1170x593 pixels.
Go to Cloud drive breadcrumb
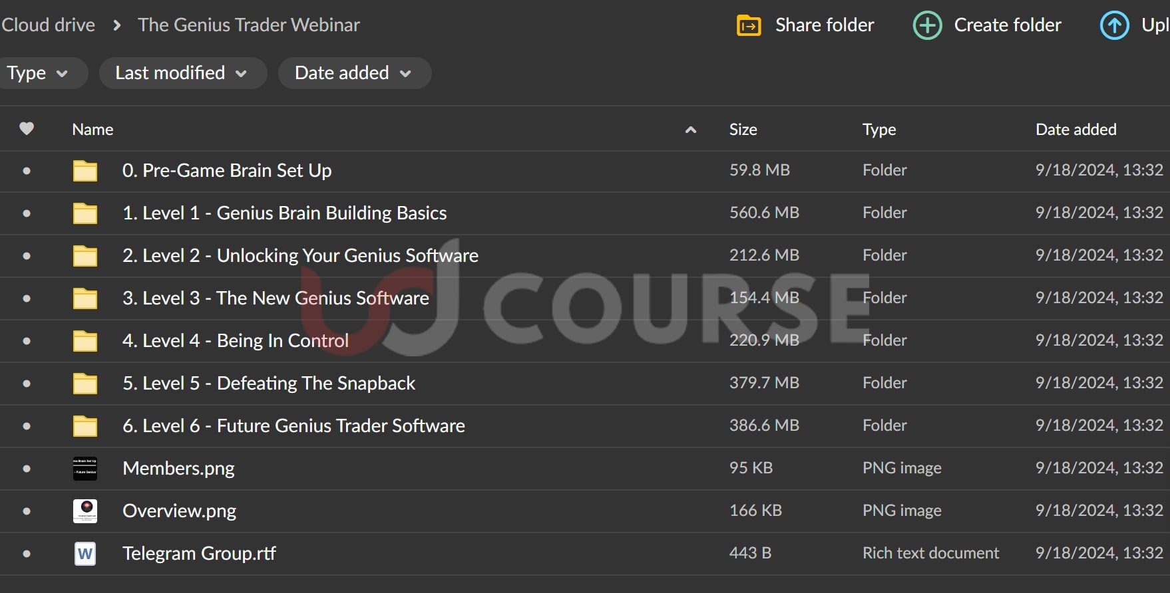point(48,25)
